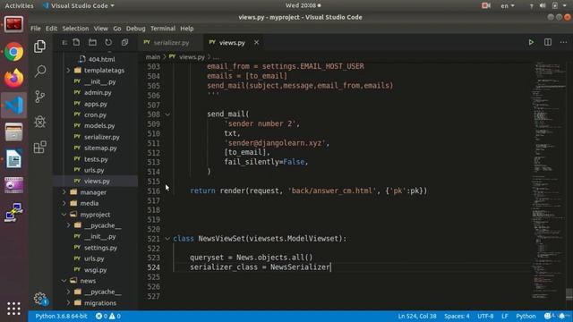Image resolution: width=573 pixels, height=322 pixels.
Task: Open the Search view in activity bar
Action: [39, 72]
